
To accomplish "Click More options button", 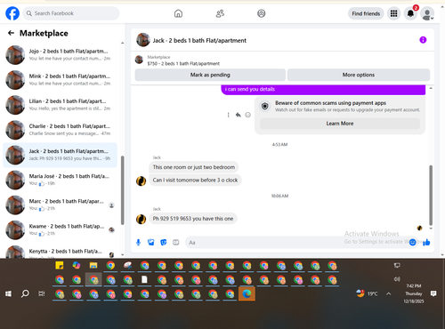I will (x=359, y=75).
